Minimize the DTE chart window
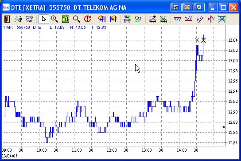241x161 pixels. pyautogui.click(x=213, y=7)
